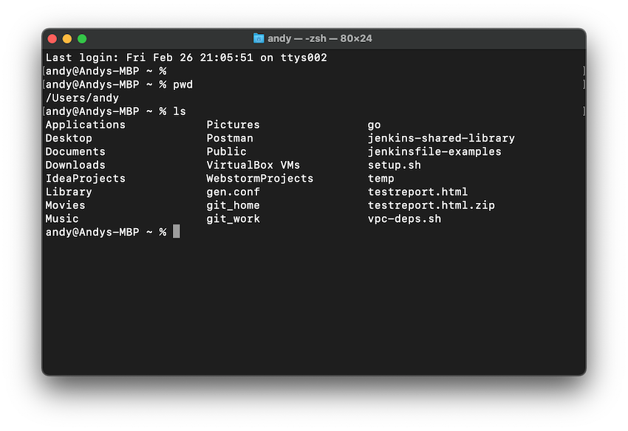Select the setup.sh script name
The height and width of the screenshot is (431, 628).
point(393,165)
